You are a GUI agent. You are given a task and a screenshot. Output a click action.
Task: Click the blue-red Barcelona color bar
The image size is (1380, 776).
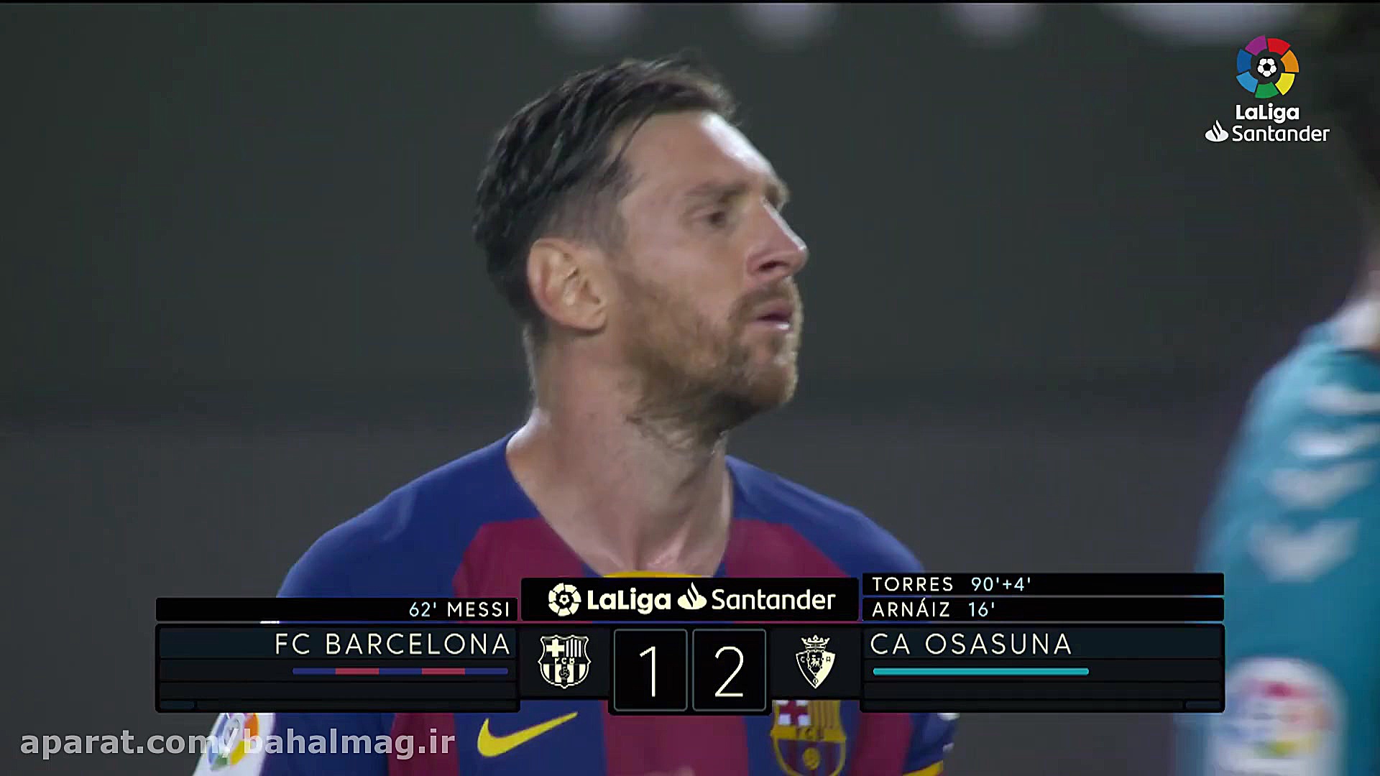(x=400, y=671)
